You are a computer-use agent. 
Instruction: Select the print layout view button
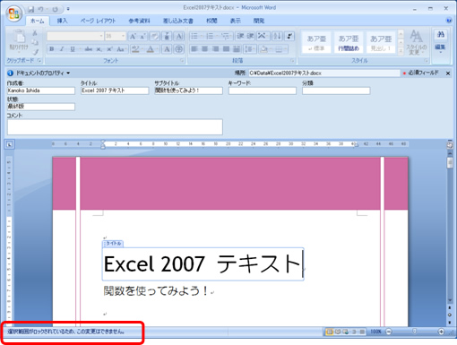(330, 332)
